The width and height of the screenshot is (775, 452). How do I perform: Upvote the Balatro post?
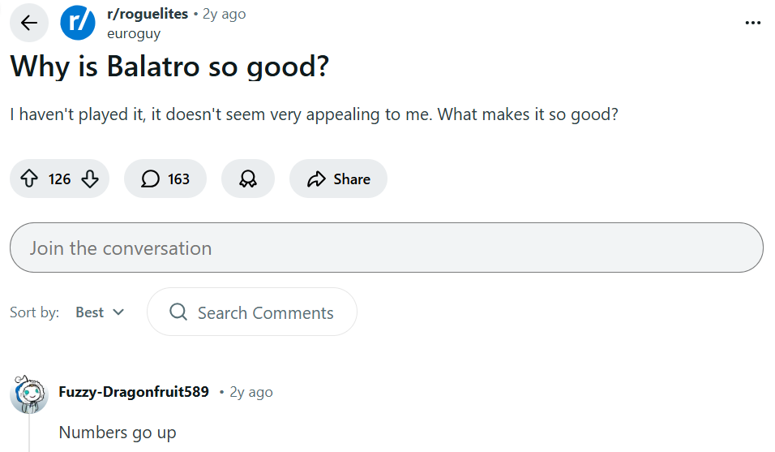pyautogui.click(x=29, y=179)
